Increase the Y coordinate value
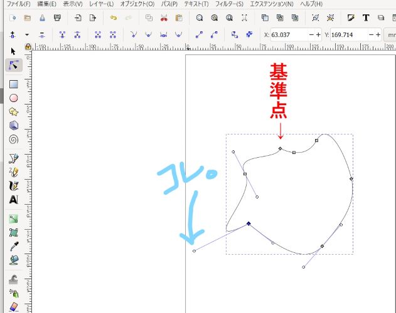The image size is (396, 313). tap(378, 35)
